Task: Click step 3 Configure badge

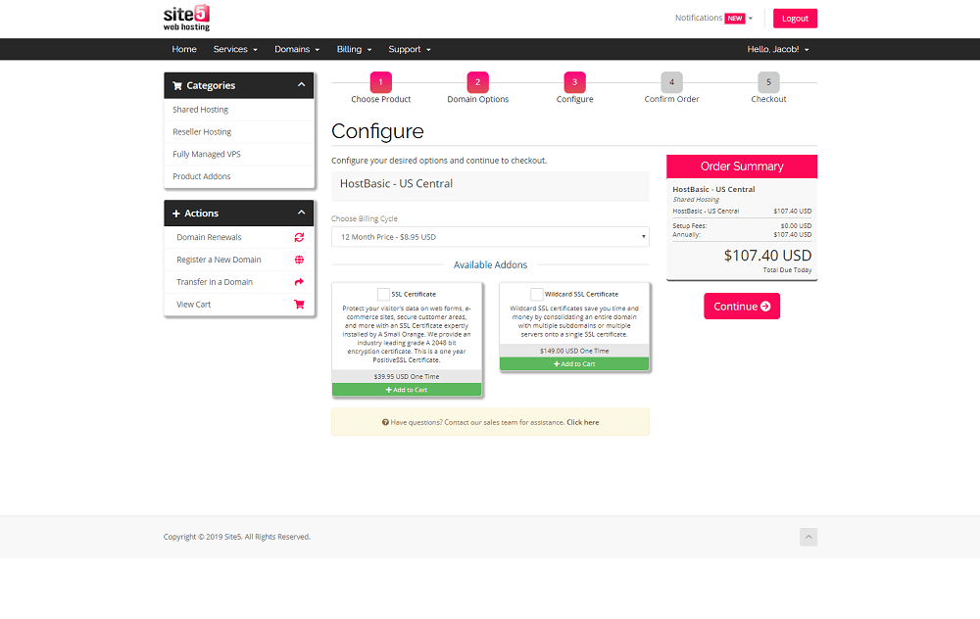Action: 574,82
